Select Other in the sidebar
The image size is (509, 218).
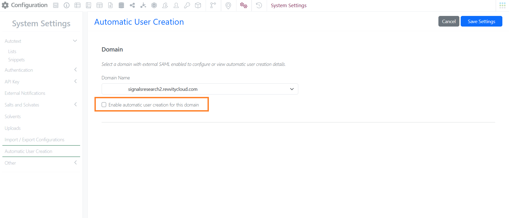point(10,163)
